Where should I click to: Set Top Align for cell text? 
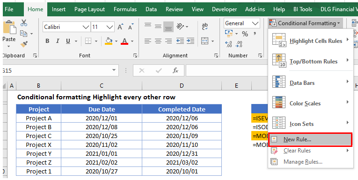(x=148, y=25)
